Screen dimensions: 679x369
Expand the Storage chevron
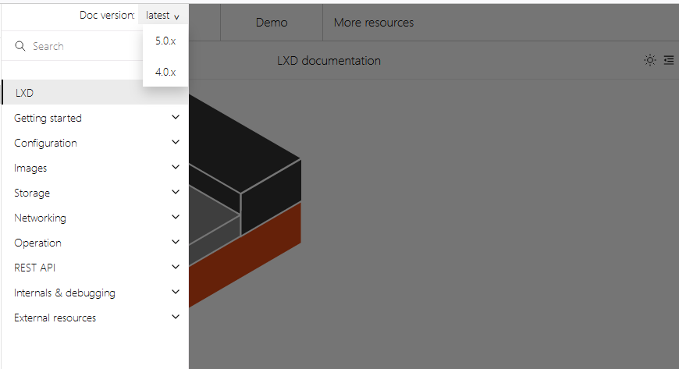coord(176,192)
